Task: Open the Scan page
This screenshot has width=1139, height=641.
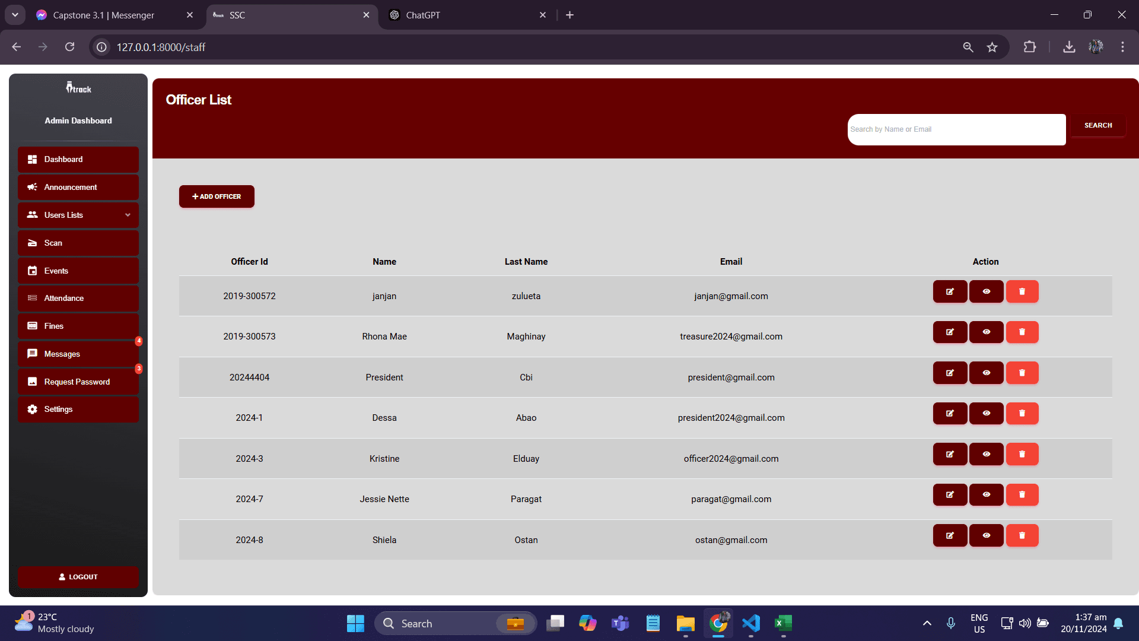Action: coord(78,243)
